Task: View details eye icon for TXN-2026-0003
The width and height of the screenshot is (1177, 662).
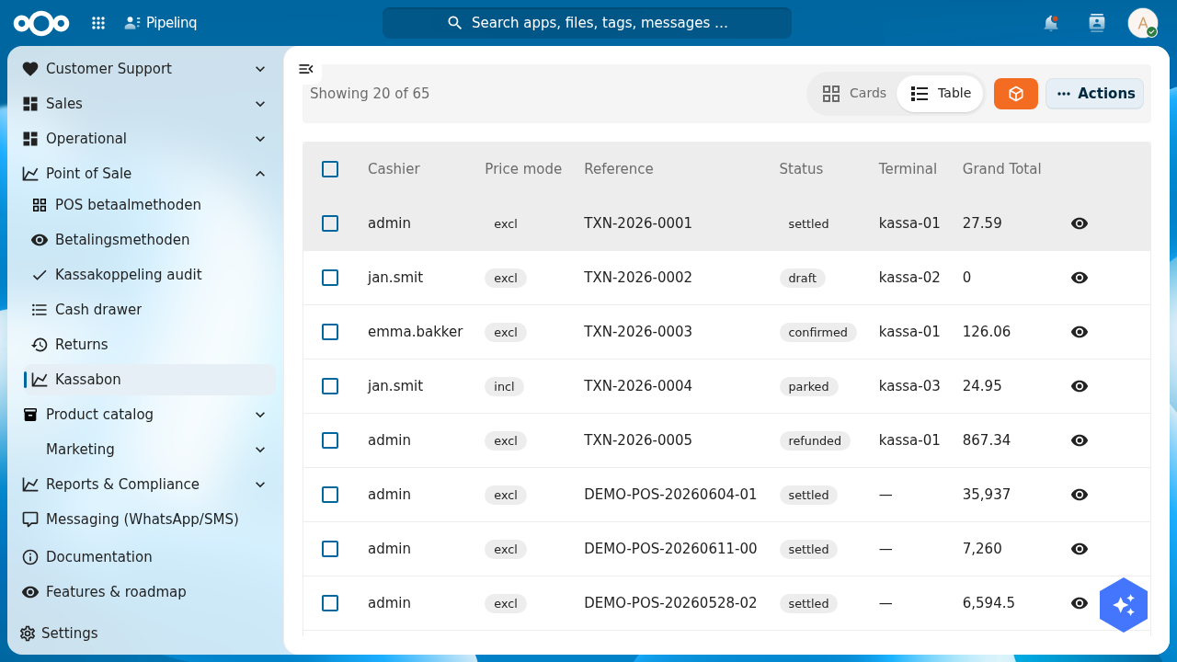Action: [1080, 332]
